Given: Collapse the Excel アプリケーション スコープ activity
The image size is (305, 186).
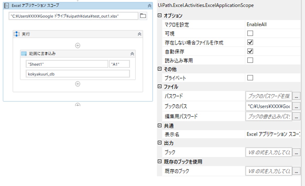Looking at the screenshot, I should [x=149, y=5].
